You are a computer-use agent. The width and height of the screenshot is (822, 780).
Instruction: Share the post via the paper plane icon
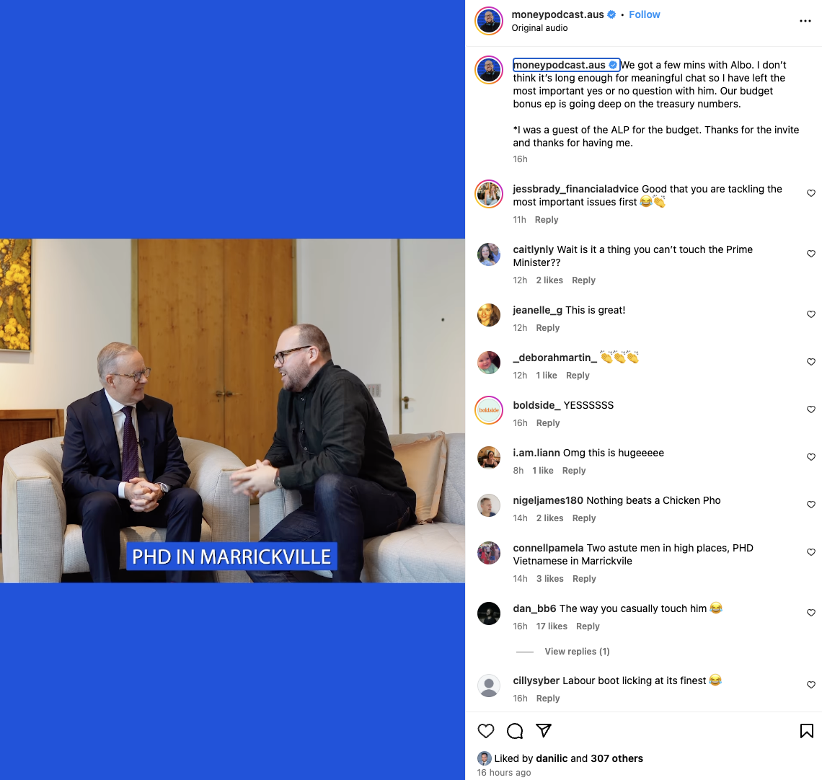(544, 730)
